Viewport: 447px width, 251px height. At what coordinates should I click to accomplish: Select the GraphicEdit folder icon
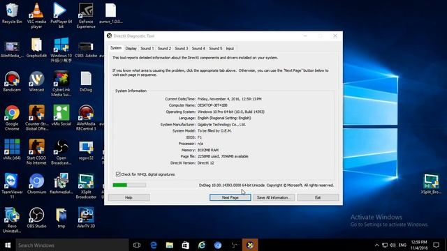(x=36, y=47)
